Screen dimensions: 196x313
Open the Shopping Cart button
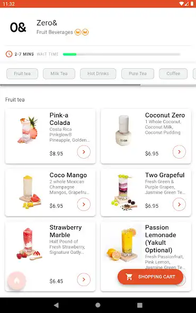tap(150, 277)
